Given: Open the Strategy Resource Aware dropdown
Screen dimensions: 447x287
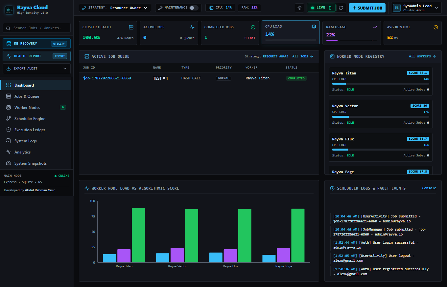Looking at the screenshot, I should tap(115, 8).
